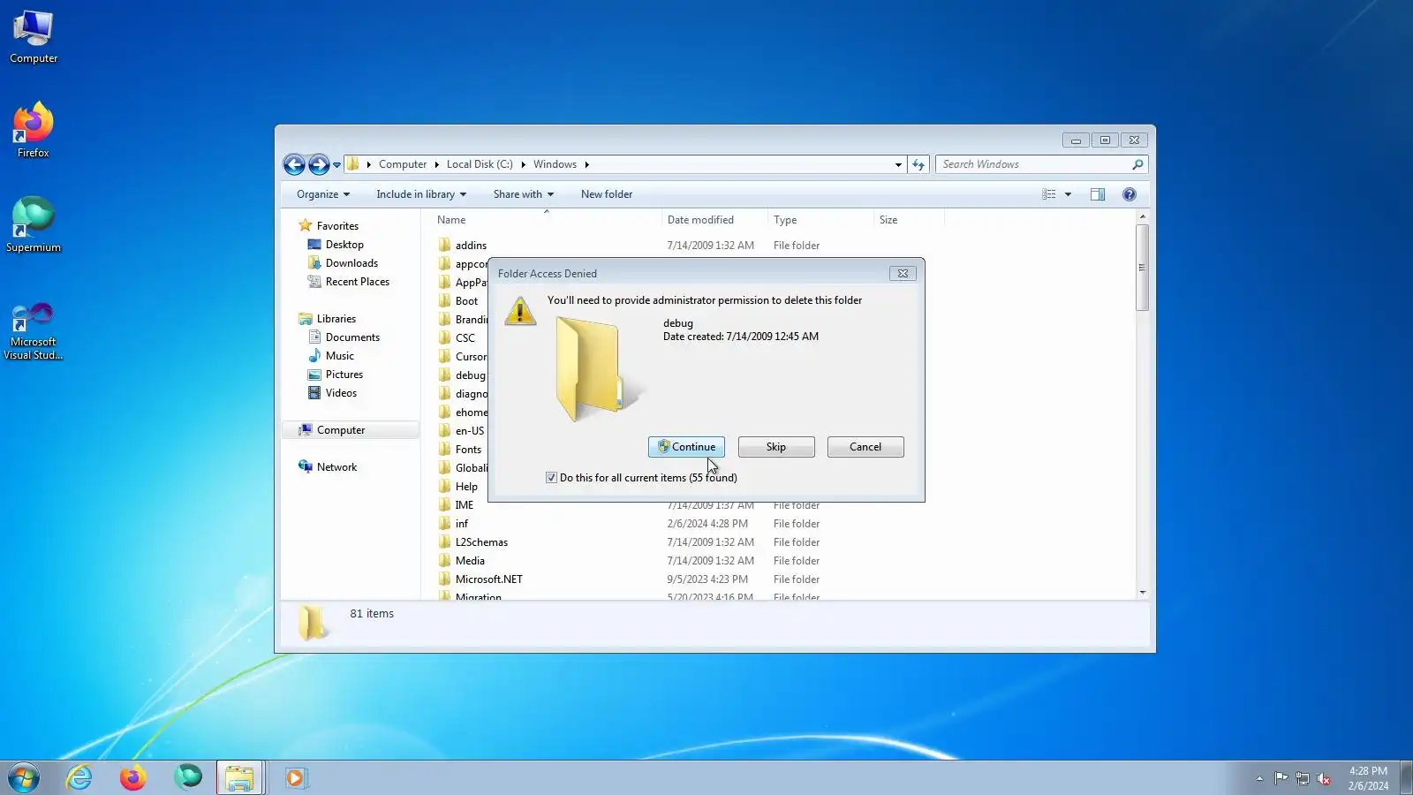
Task: Open the Organize menu
Action: click(x=323, y=194)
